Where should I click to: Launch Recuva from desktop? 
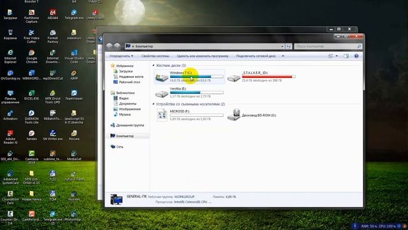click(74, 135)
